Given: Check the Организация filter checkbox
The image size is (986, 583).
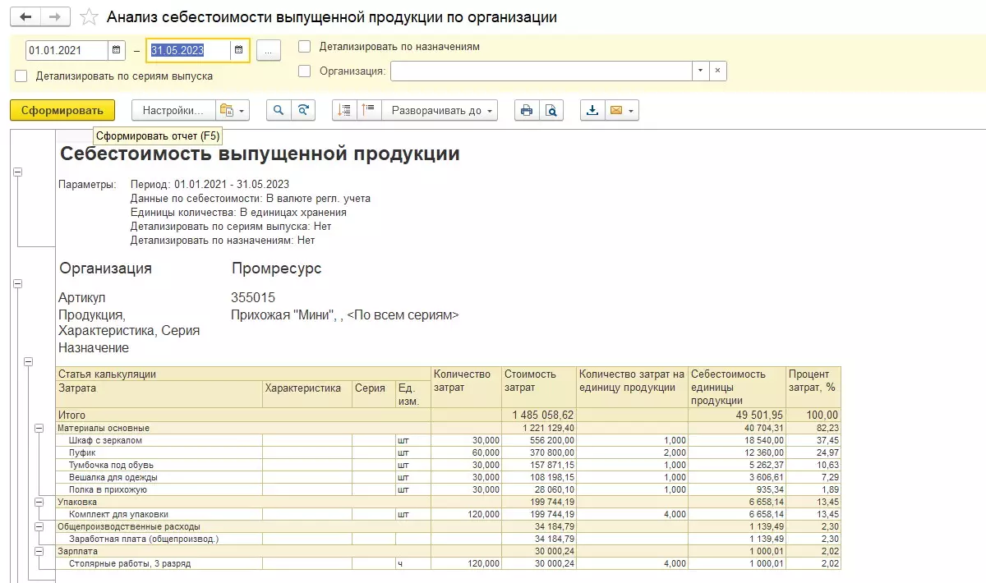Looking at the screenshot, I should pyautogui.click(x=305, y=71).
